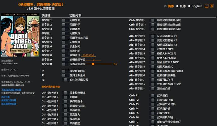The height and width of the screenshot is (126, 217).
Task: Toggle 载具无敌模式 switch
Action: point(153,66)
